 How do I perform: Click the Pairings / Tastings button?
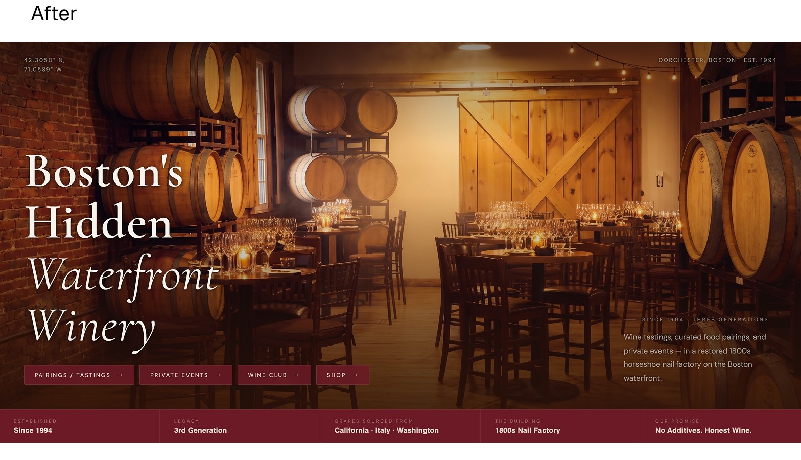(79, 375)
